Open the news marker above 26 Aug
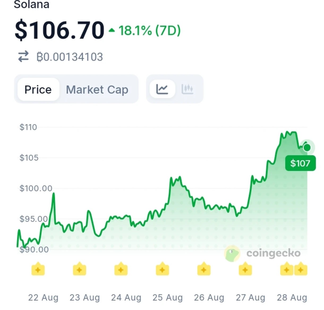The width and height of the screenshot is (324, 310). [204, 269]
